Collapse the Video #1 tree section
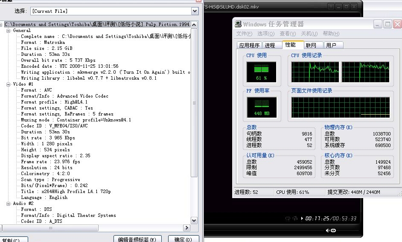Screen dimensions: 402x242 (8, 84)
